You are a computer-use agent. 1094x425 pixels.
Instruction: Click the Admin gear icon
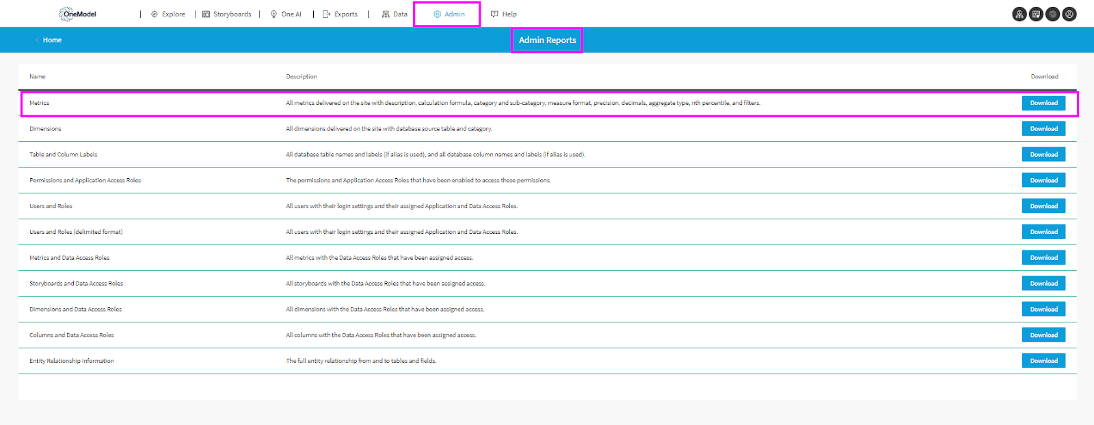pos(438,14)
